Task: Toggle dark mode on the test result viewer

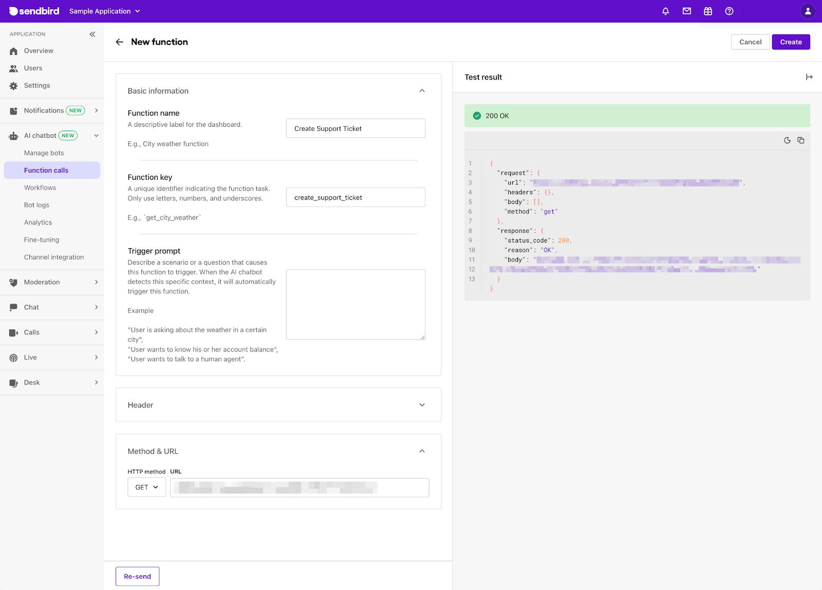Action: pos(787,140)
